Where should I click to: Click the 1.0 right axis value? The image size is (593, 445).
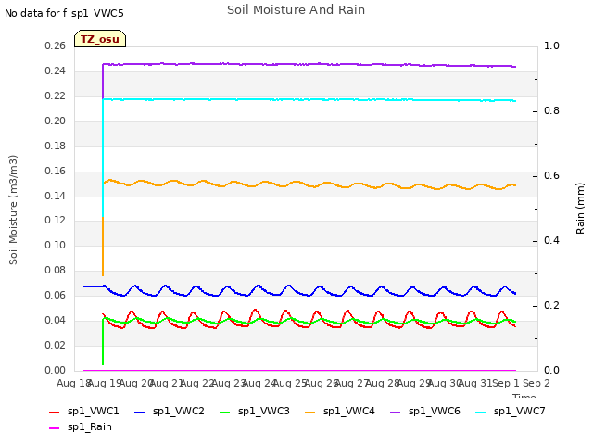(x=551, y=46)
